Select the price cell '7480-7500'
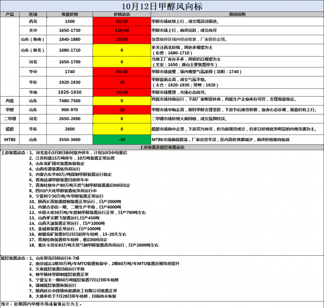This screenshot has width=324, height=308. (x=70, y=101)
